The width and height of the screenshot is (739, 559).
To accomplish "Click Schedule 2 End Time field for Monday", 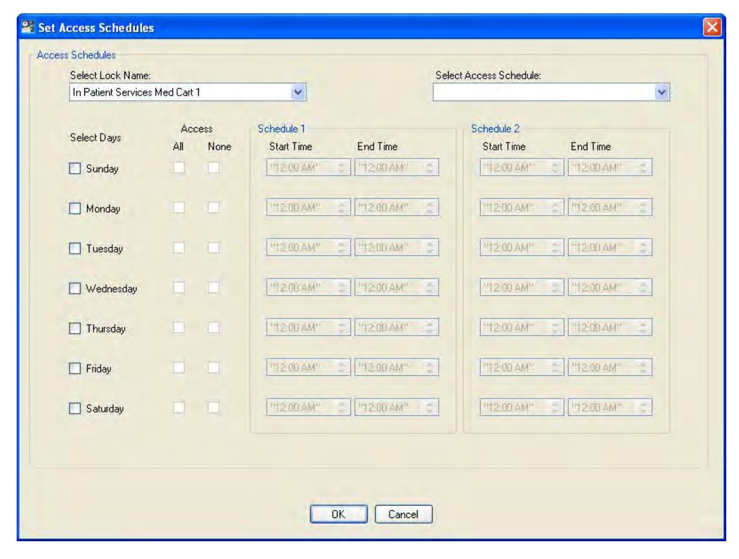I will pos(610,208).
